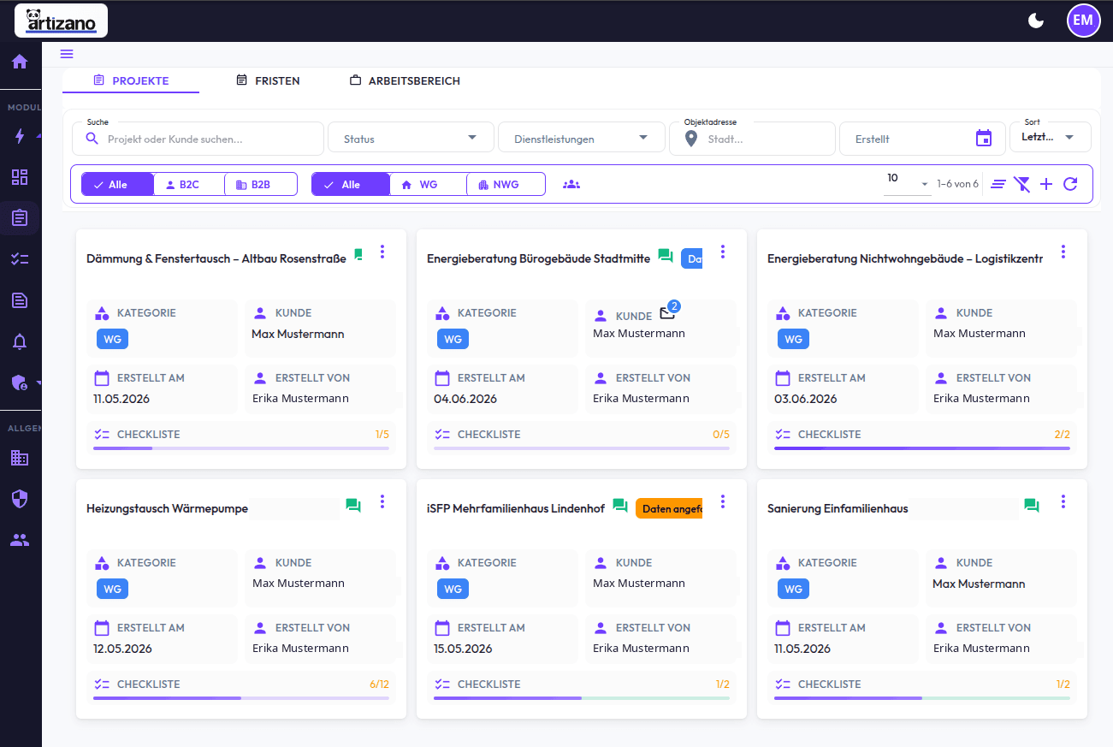The height and width of the screenshot is (747, 1113).
Task: Open the document icon in the sidebar
Action: tap(20, 299)
